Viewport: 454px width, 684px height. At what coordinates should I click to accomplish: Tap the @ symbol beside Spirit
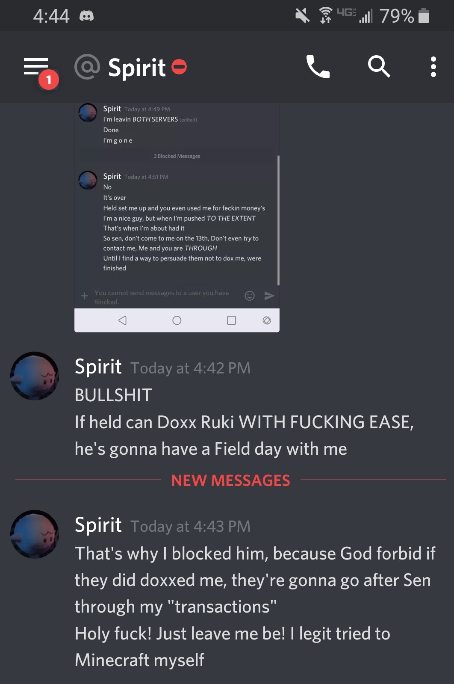click(87, 67)
